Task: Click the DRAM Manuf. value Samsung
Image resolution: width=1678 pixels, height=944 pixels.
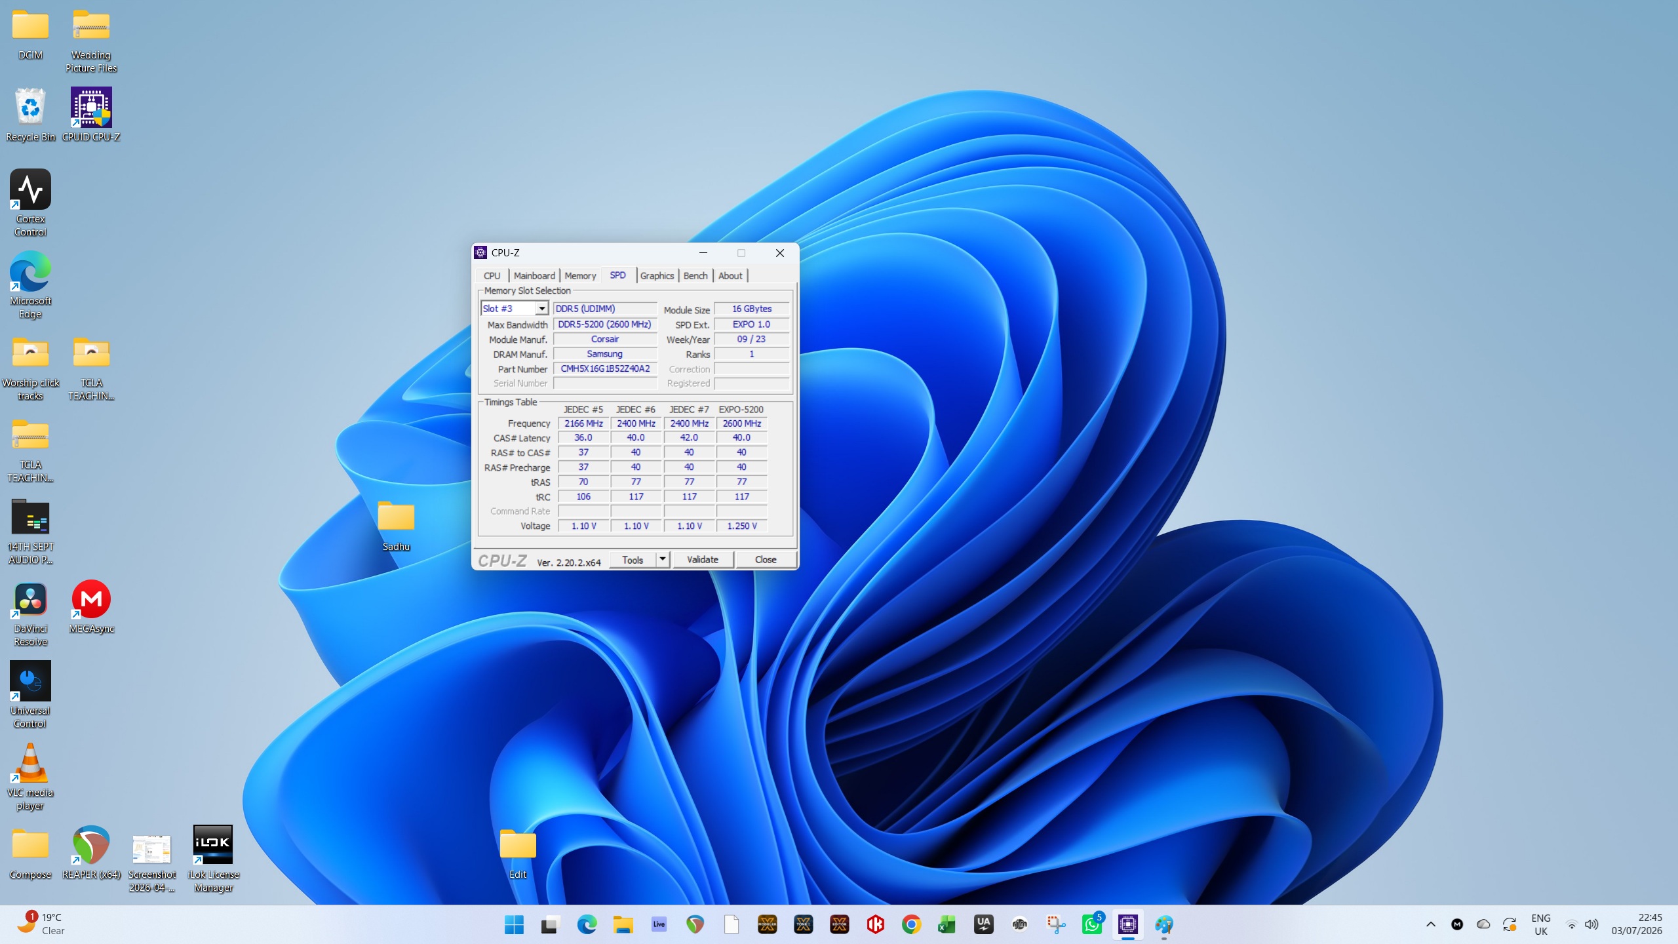Action: point(605,354)
